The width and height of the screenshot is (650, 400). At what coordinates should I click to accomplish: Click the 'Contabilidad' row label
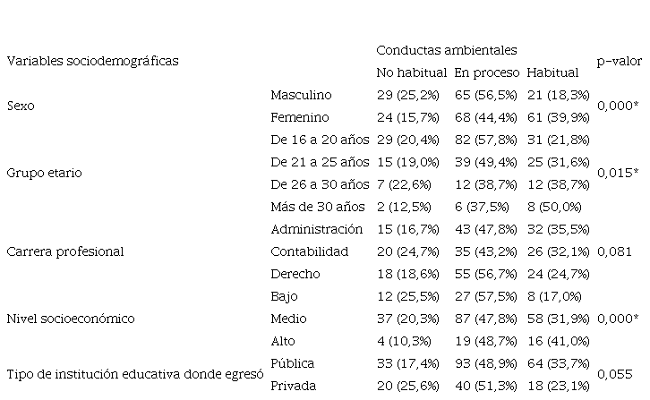click(308, 251)
